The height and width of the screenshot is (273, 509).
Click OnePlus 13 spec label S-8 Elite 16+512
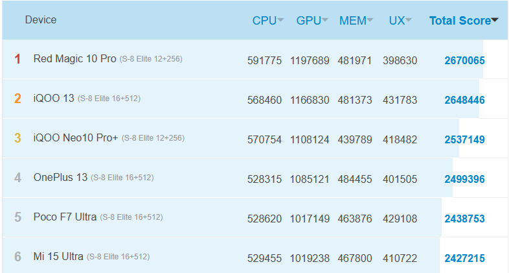coord(122,178)
